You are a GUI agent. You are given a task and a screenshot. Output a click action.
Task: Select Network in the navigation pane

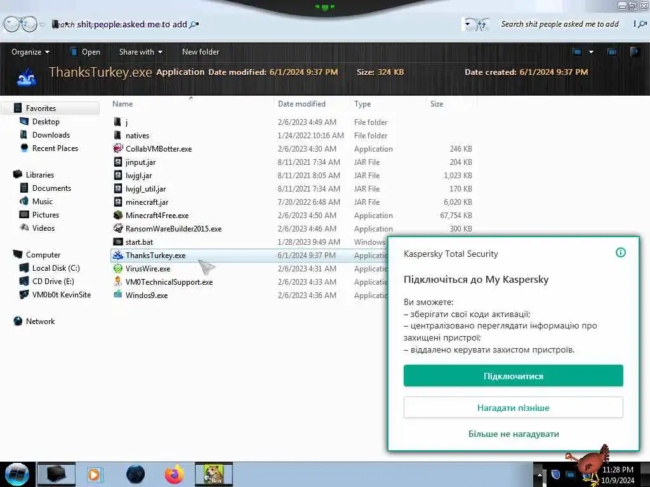[40, 321]
